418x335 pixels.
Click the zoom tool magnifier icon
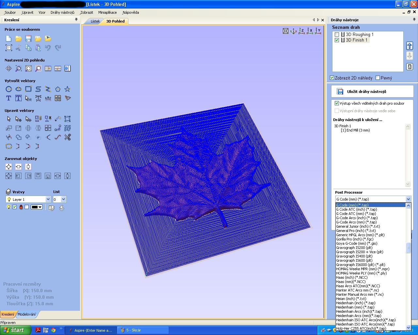[x=19, y=68]
